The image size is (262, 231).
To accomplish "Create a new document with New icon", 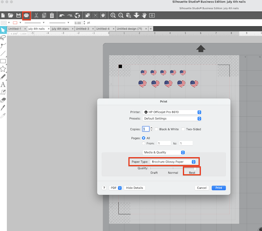I will coord(3,16).
